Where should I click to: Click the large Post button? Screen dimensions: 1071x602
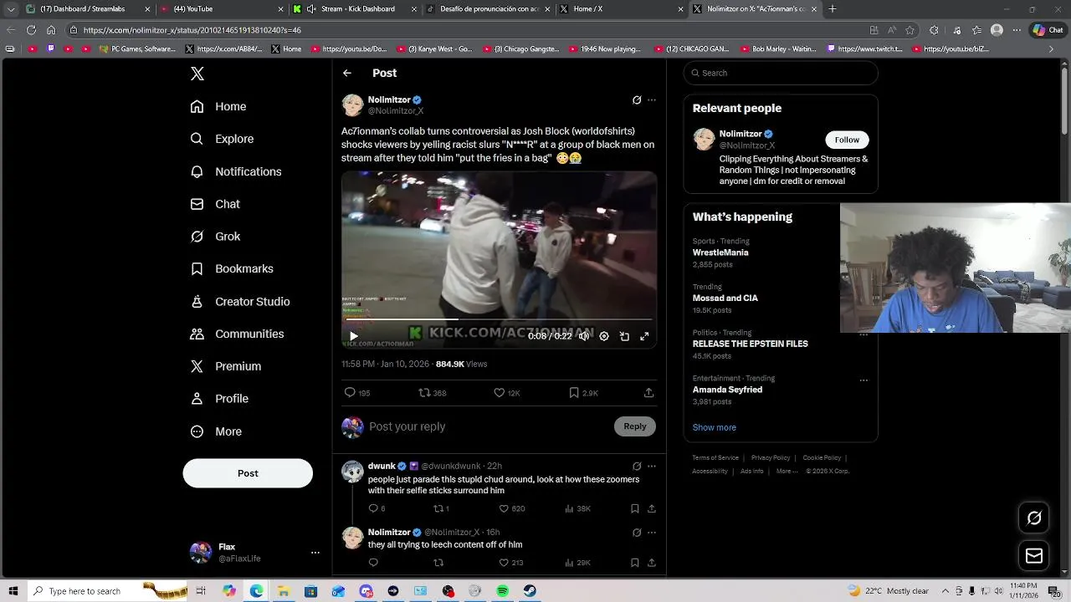tap(248, 473)
